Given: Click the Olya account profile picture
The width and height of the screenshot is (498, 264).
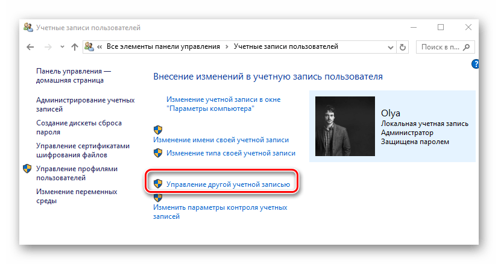Looking at the screenshot, I should pos(342,125).
